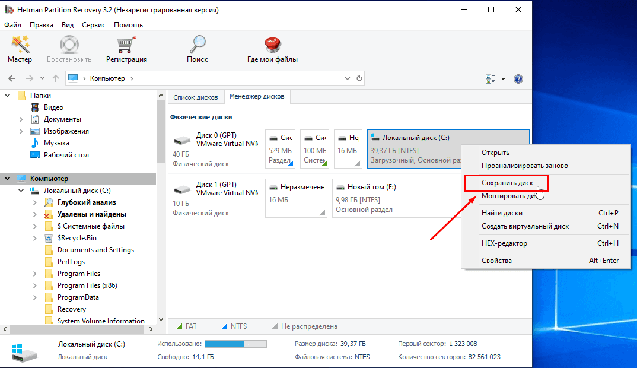Select the 100 МБ system partition

point(314,149)
